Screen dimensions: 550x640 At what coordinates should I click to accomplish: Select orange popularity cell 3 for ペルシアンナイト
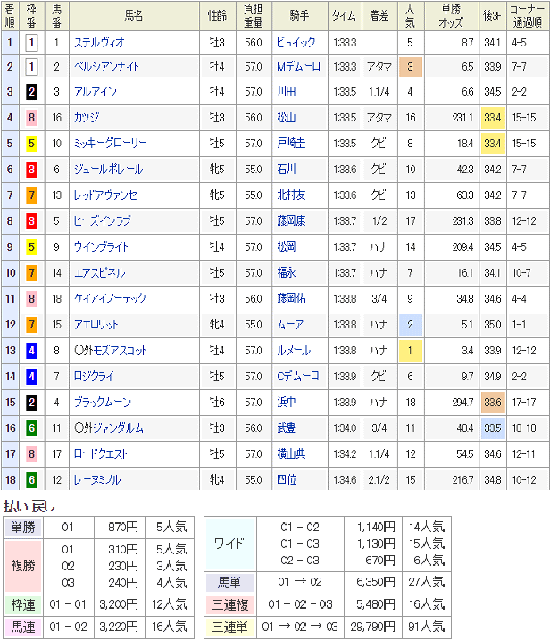(411, 67)
